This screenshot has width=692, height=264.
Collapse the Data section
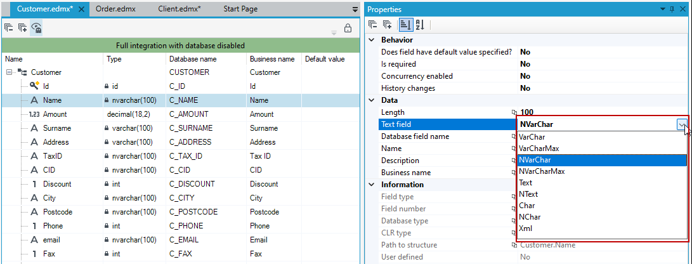[x=371, y=100]
